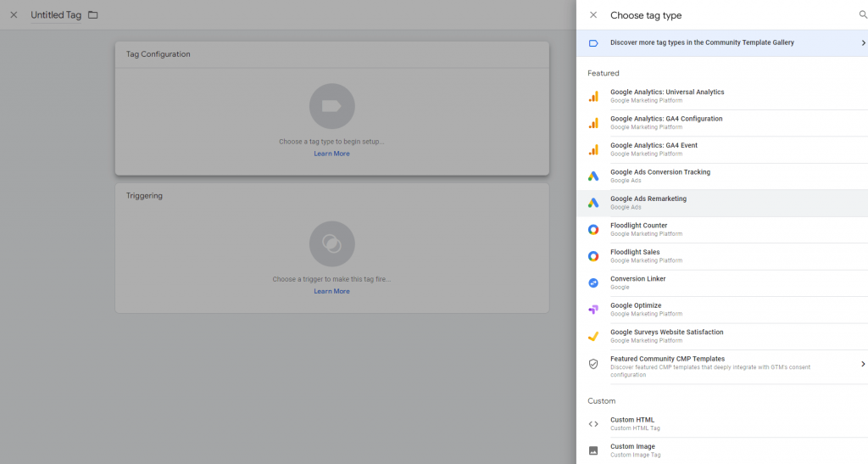Select Google Surveys Website Satisfaction

(722, 336)
